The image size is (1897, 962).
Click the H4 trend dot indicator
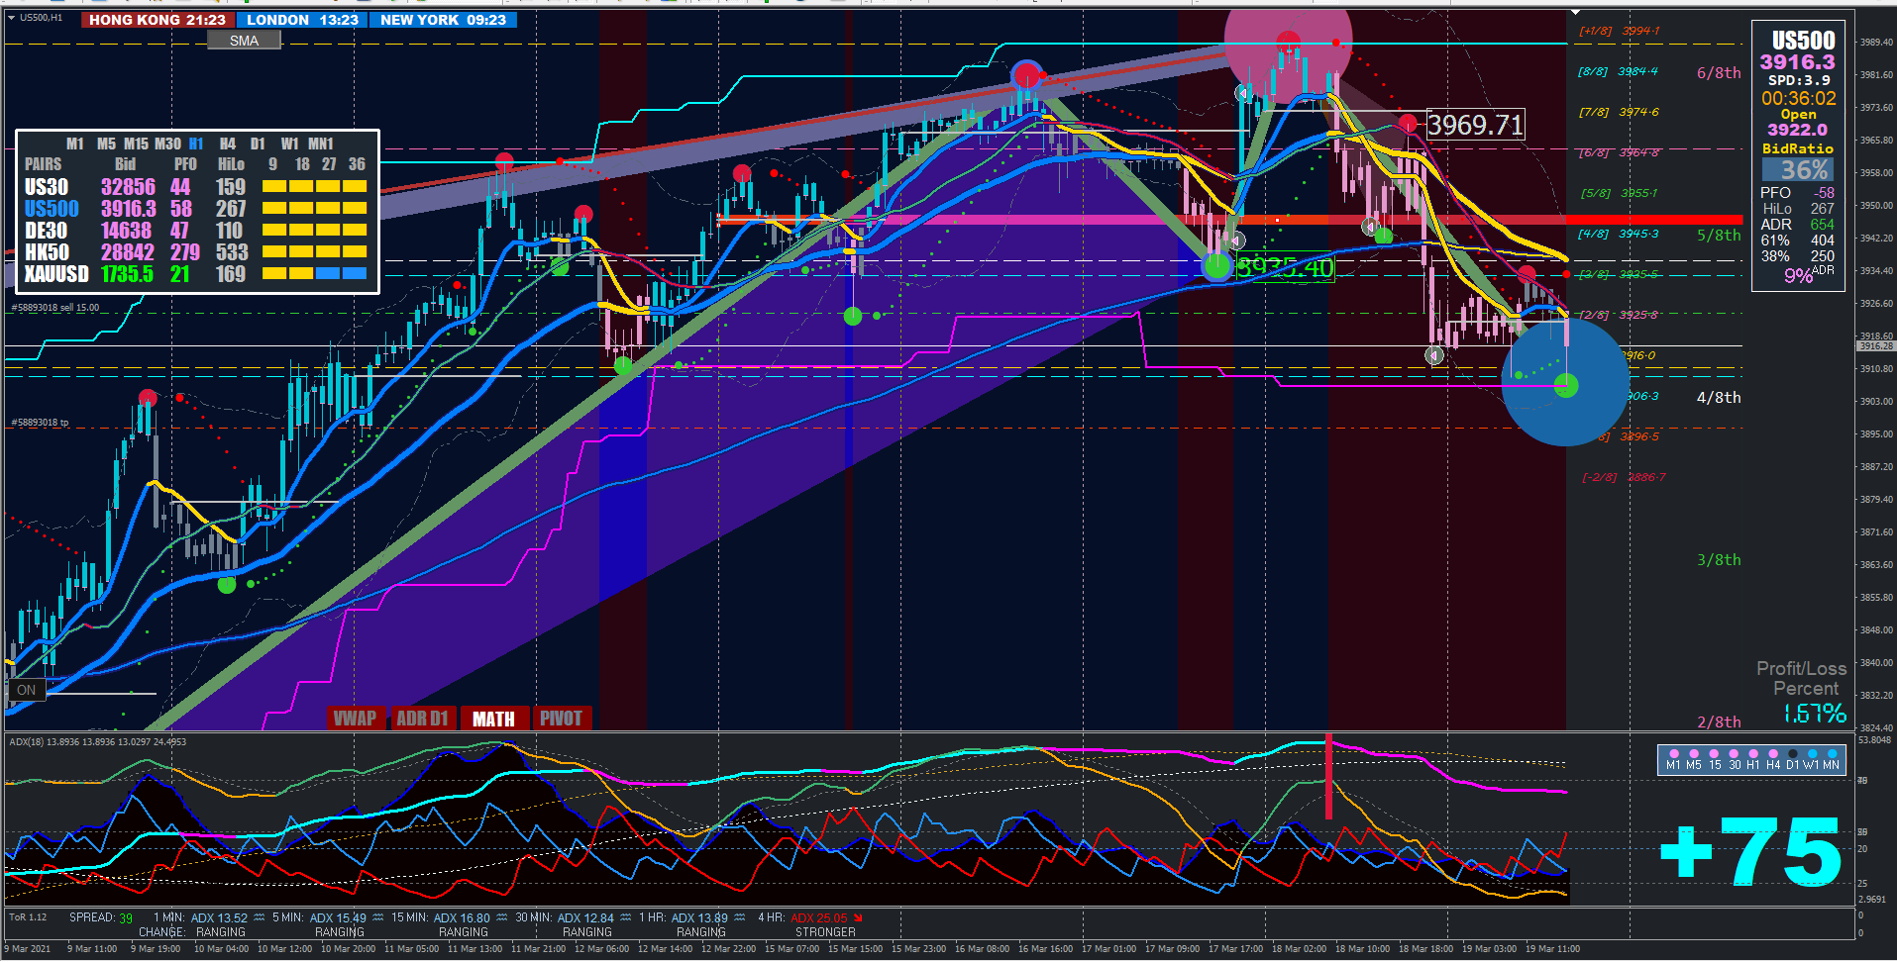pyautogui.click(x=1773, y=754)
